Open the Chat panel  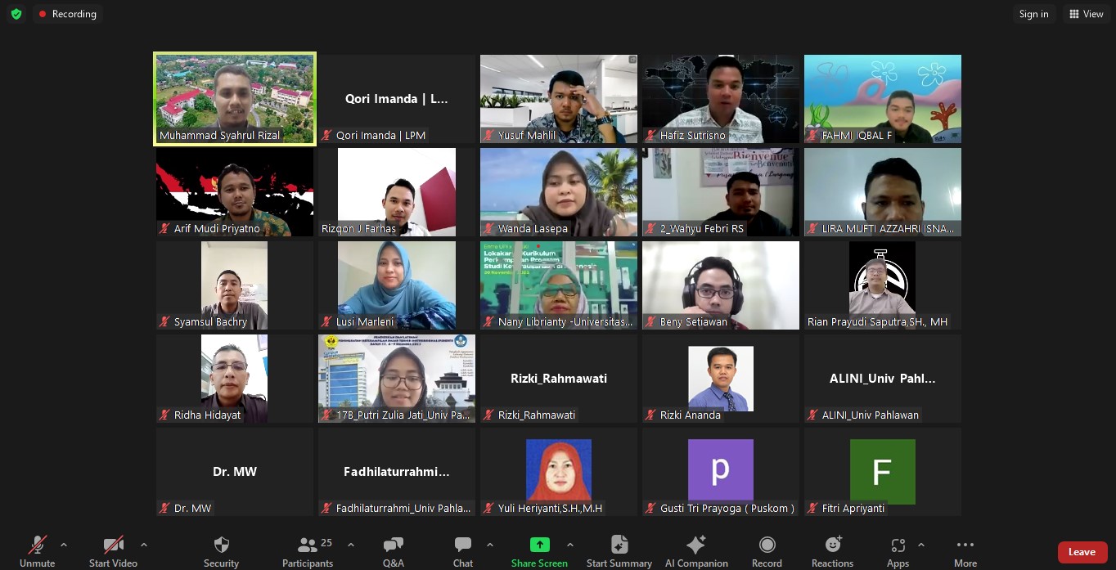463,545
